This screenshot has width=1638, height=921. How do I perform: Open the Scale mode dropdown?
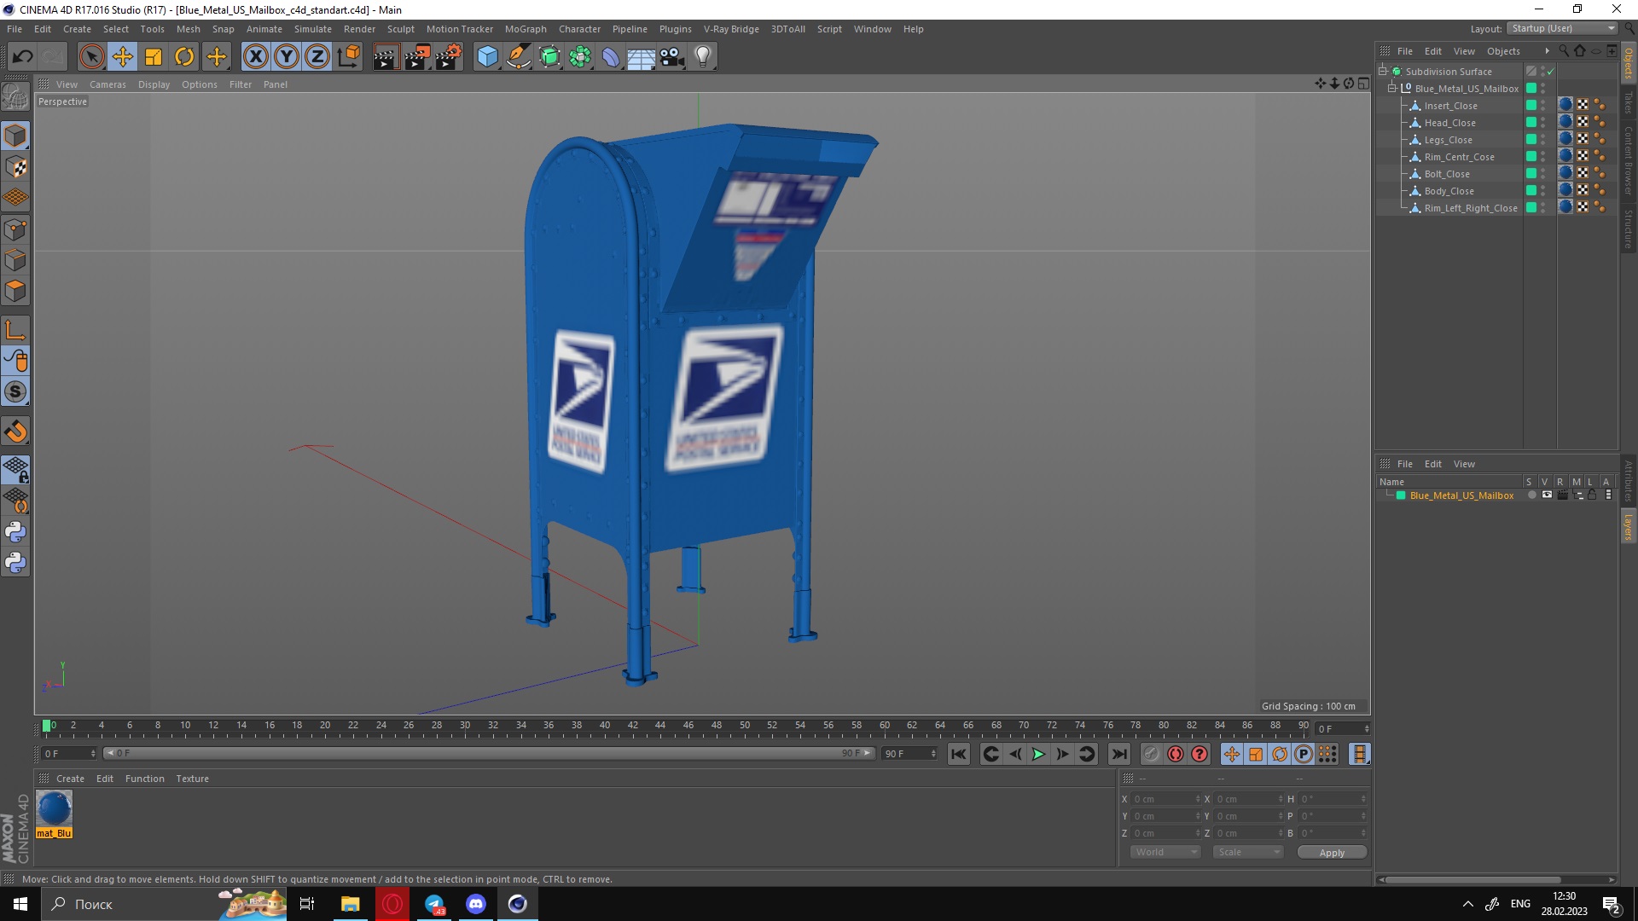(1248, 852)
